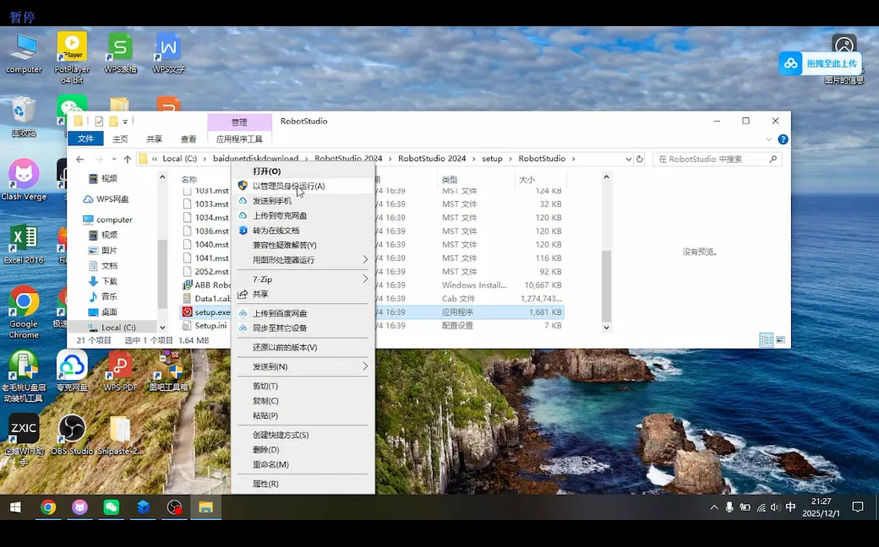Click the Explorer help question-mark icon
The width and height of the screenshot is (879, 547).
[783, 138]
